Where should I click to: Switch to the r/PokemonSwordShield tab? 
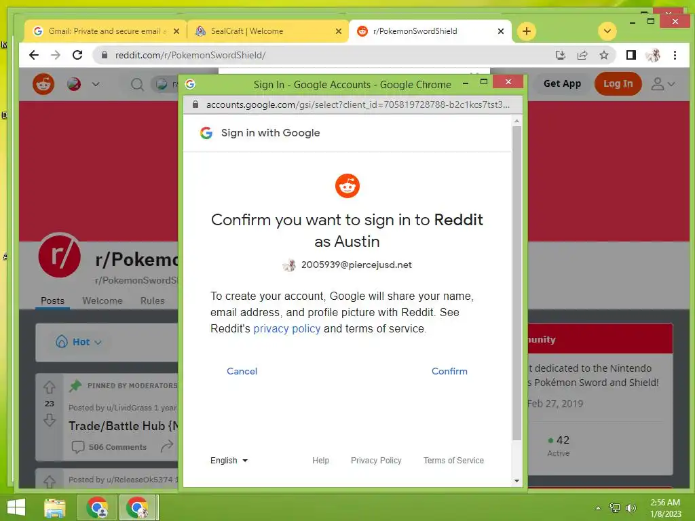coord(430,31)
